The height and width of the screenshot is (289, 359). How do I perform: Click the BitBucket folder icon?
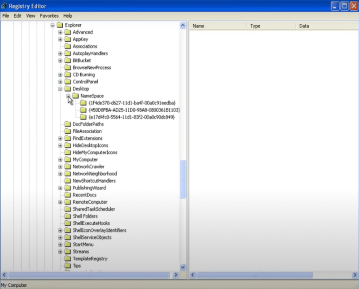point(67,61)
